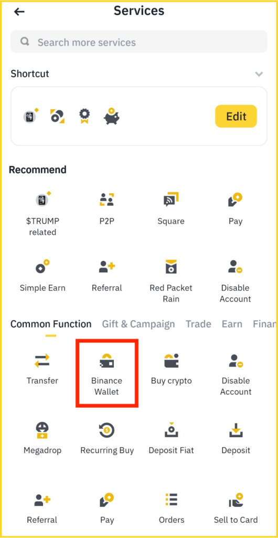Open Binance Wallet in Common Function
278x538 pixels.
click(107, 374)
